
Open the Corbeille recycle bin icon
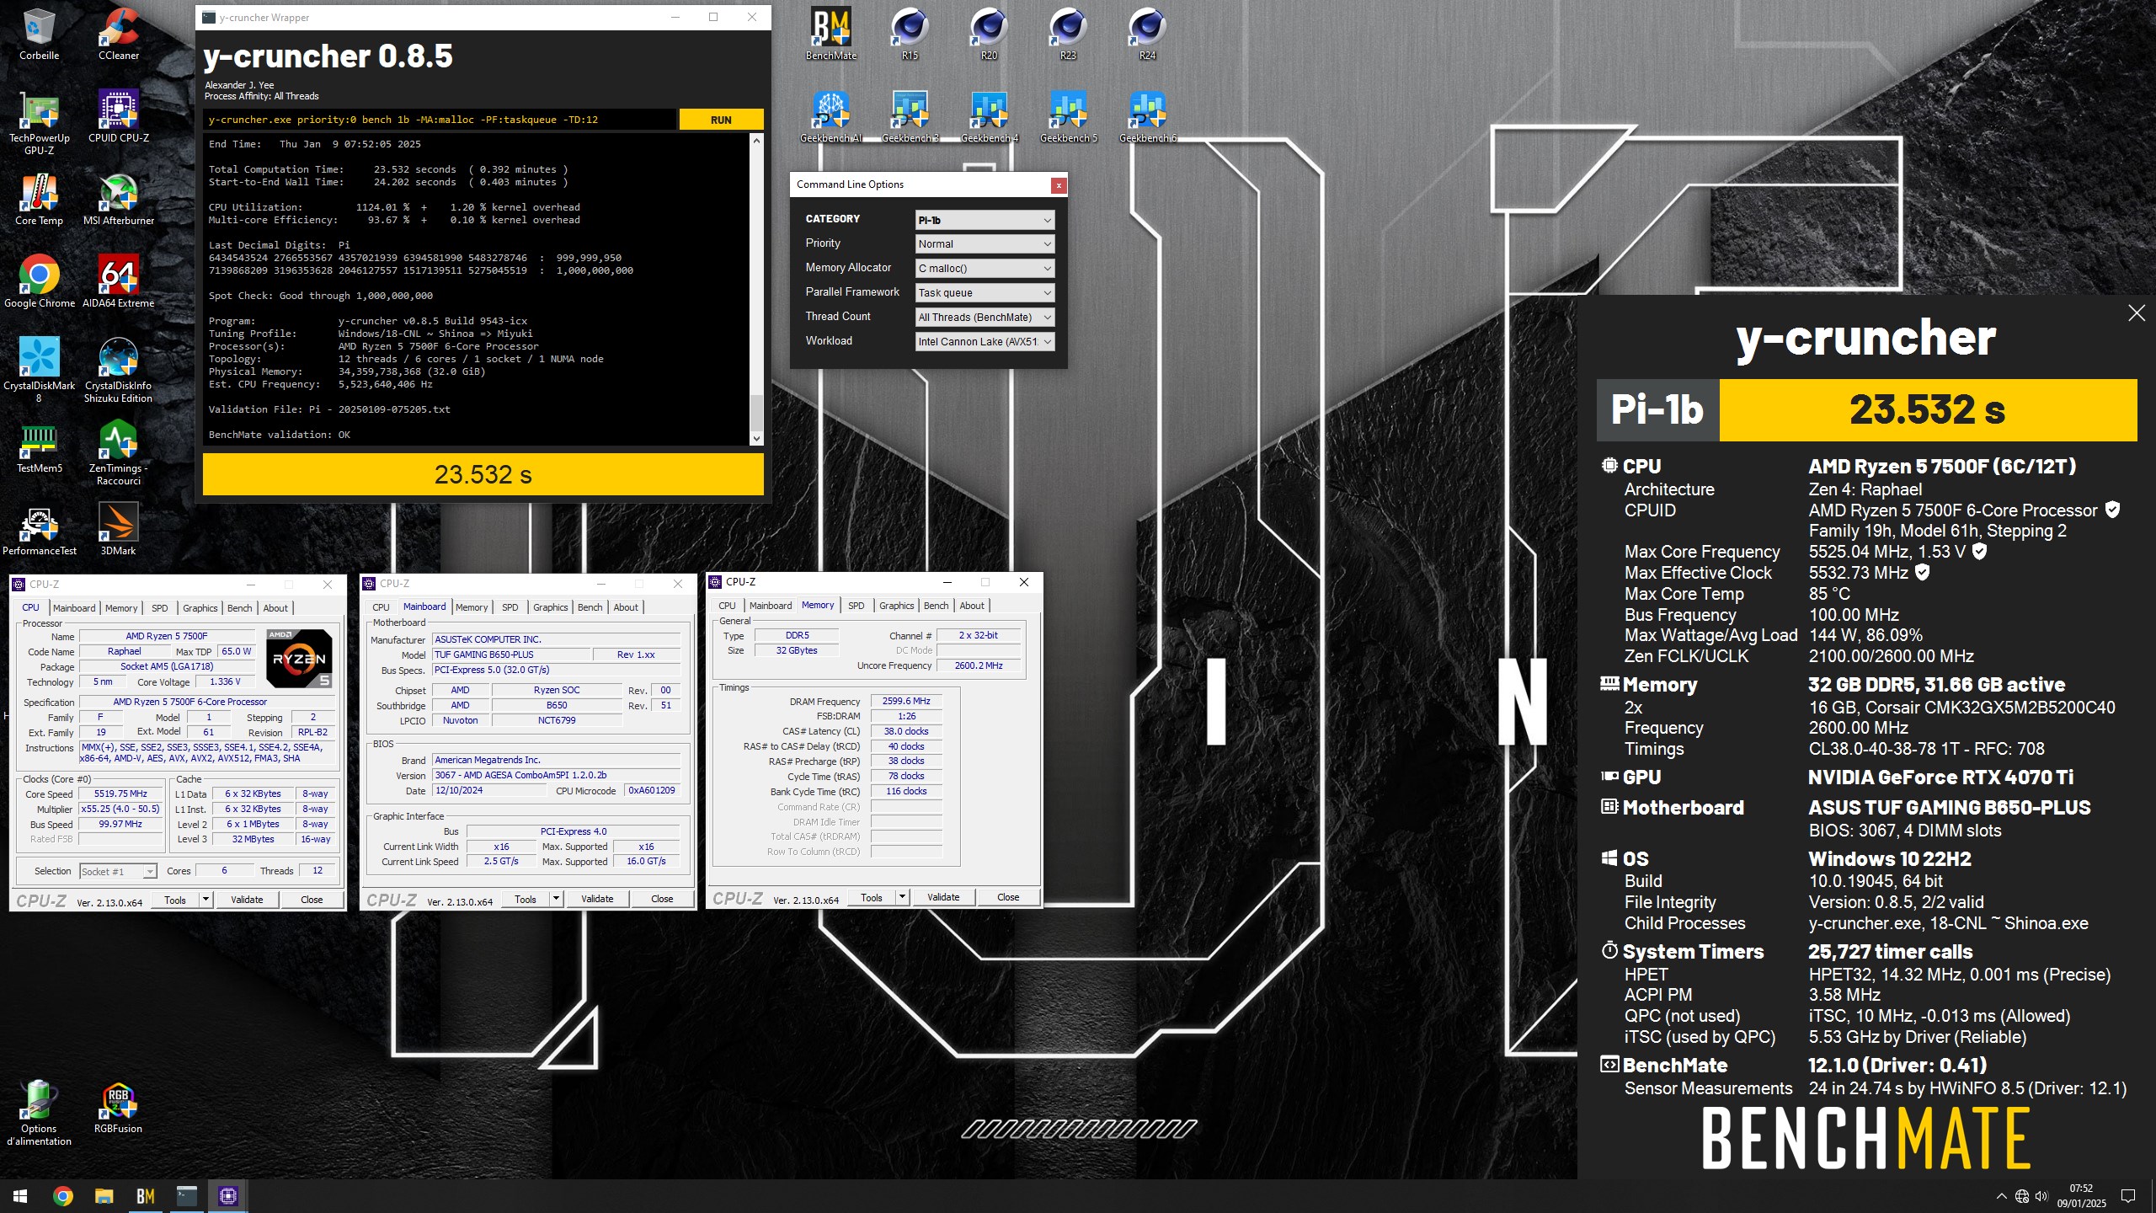point(39,34)
